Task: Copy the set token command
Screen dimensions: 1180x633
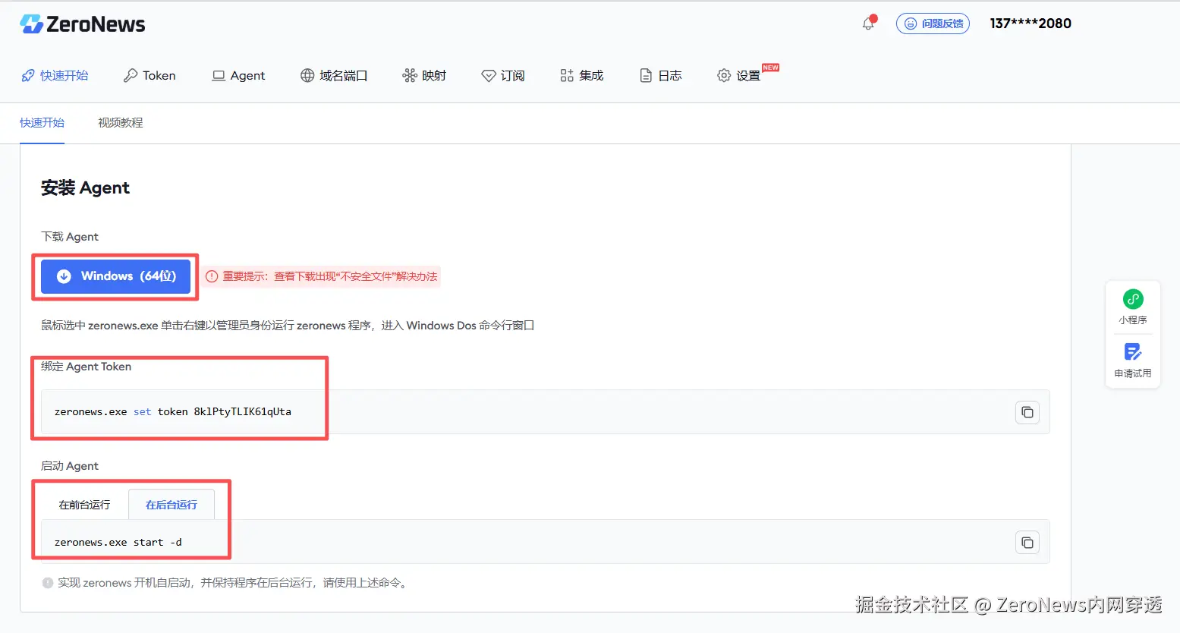Action: [x=1027, y=412]
